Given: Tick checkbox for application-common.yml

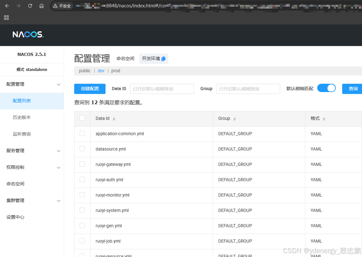Looking at the screenshot, I should pos(82,134).
